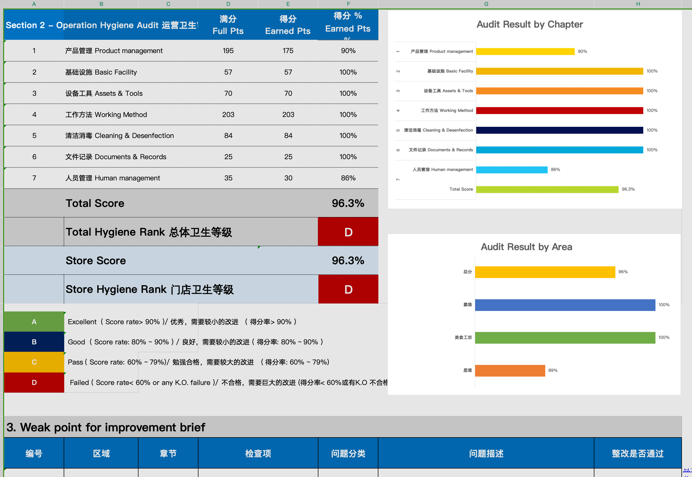This screenshot has width=692, height=477.
Task: Select Human management 86% table cell
Action: click(x=348, y=178)
